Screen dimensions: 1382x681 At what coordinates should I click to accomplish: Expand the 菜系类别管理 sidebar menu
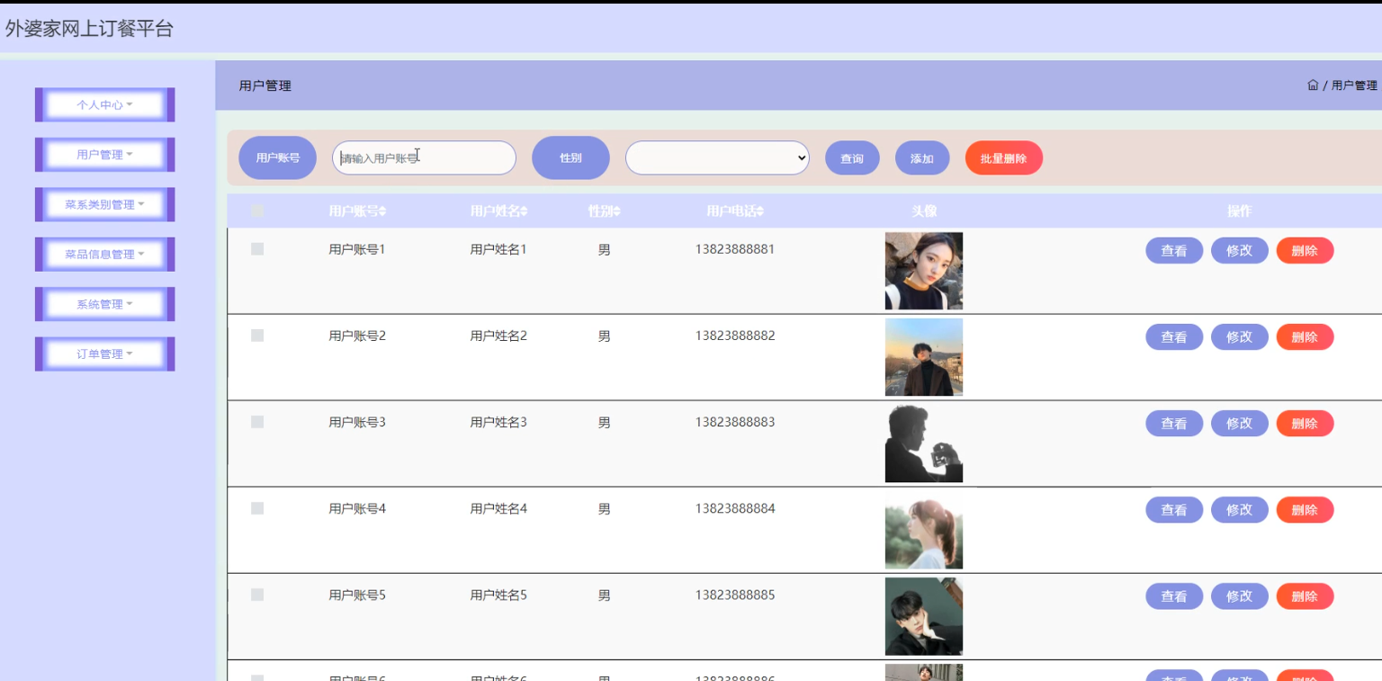pos(104,204)
